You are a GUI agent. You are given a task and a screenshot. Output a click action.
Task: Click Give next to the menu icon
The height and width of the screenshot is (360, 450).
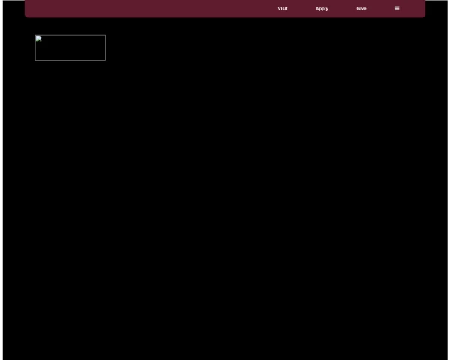[x=361, y=8]
